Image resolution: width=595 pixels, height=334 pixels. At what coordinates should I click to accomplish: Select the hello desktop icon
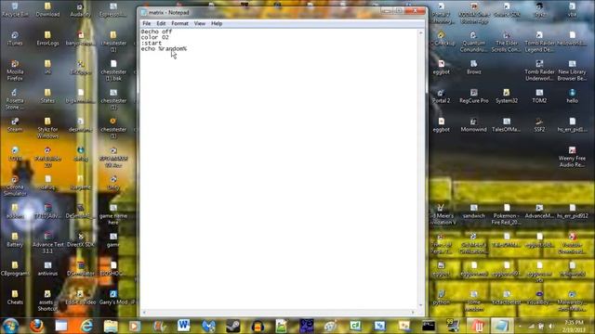[573, 96]
